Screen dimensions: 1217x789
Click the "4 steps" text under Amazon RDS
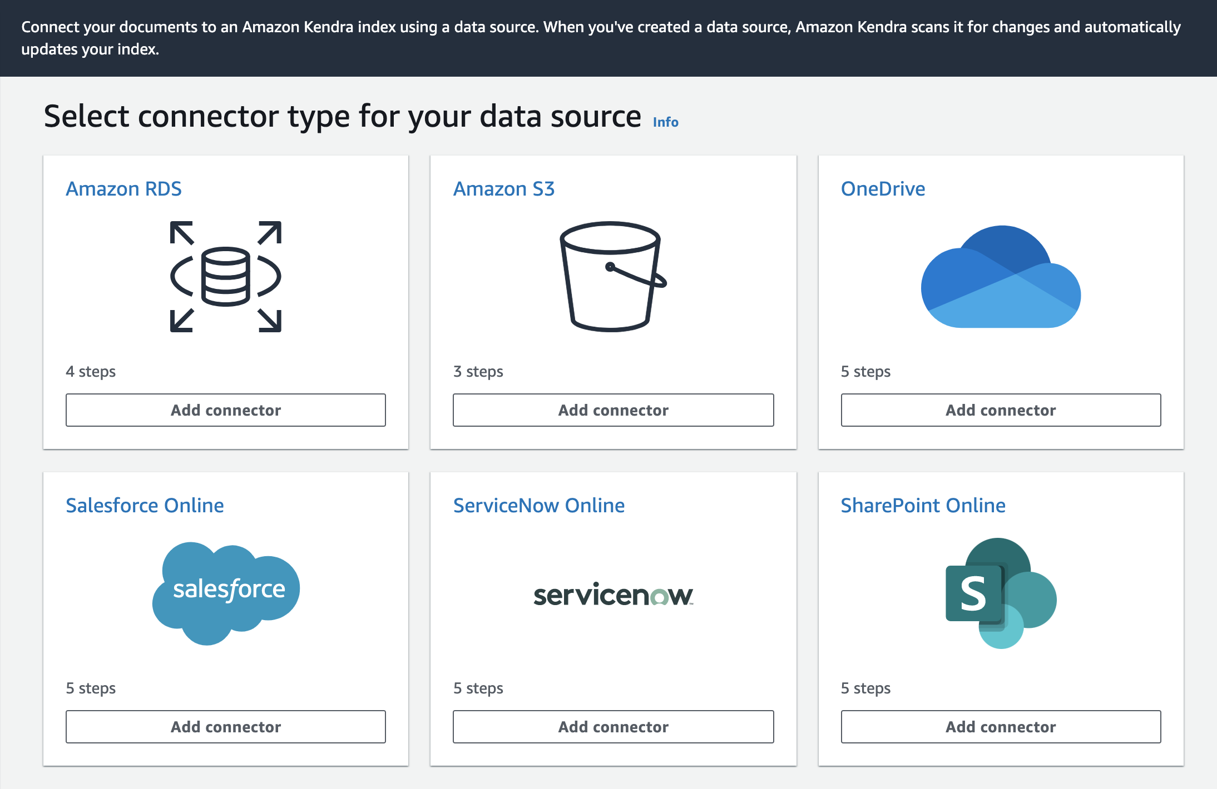tap(91, 371)
